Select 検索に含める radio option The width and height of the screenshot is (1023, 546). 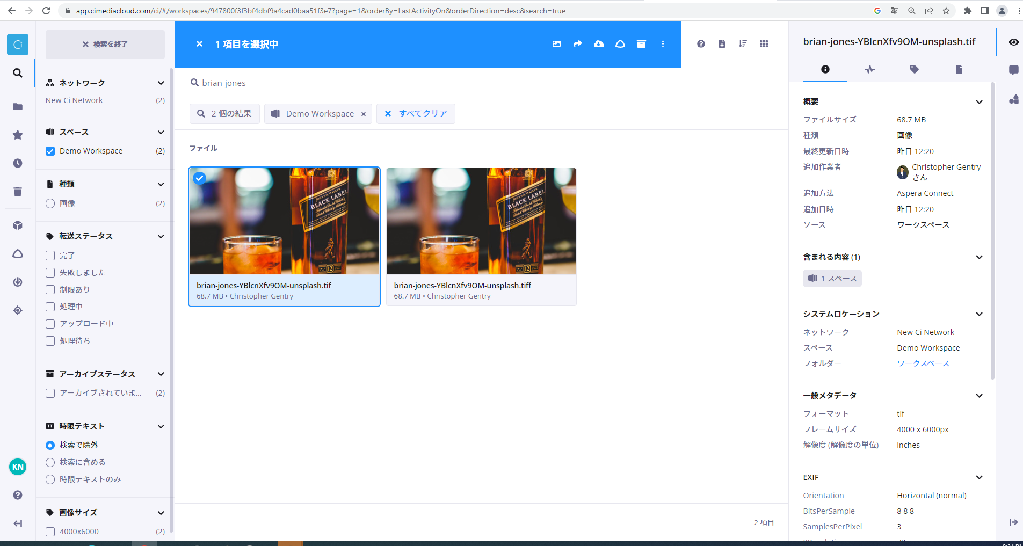[50, 462]
